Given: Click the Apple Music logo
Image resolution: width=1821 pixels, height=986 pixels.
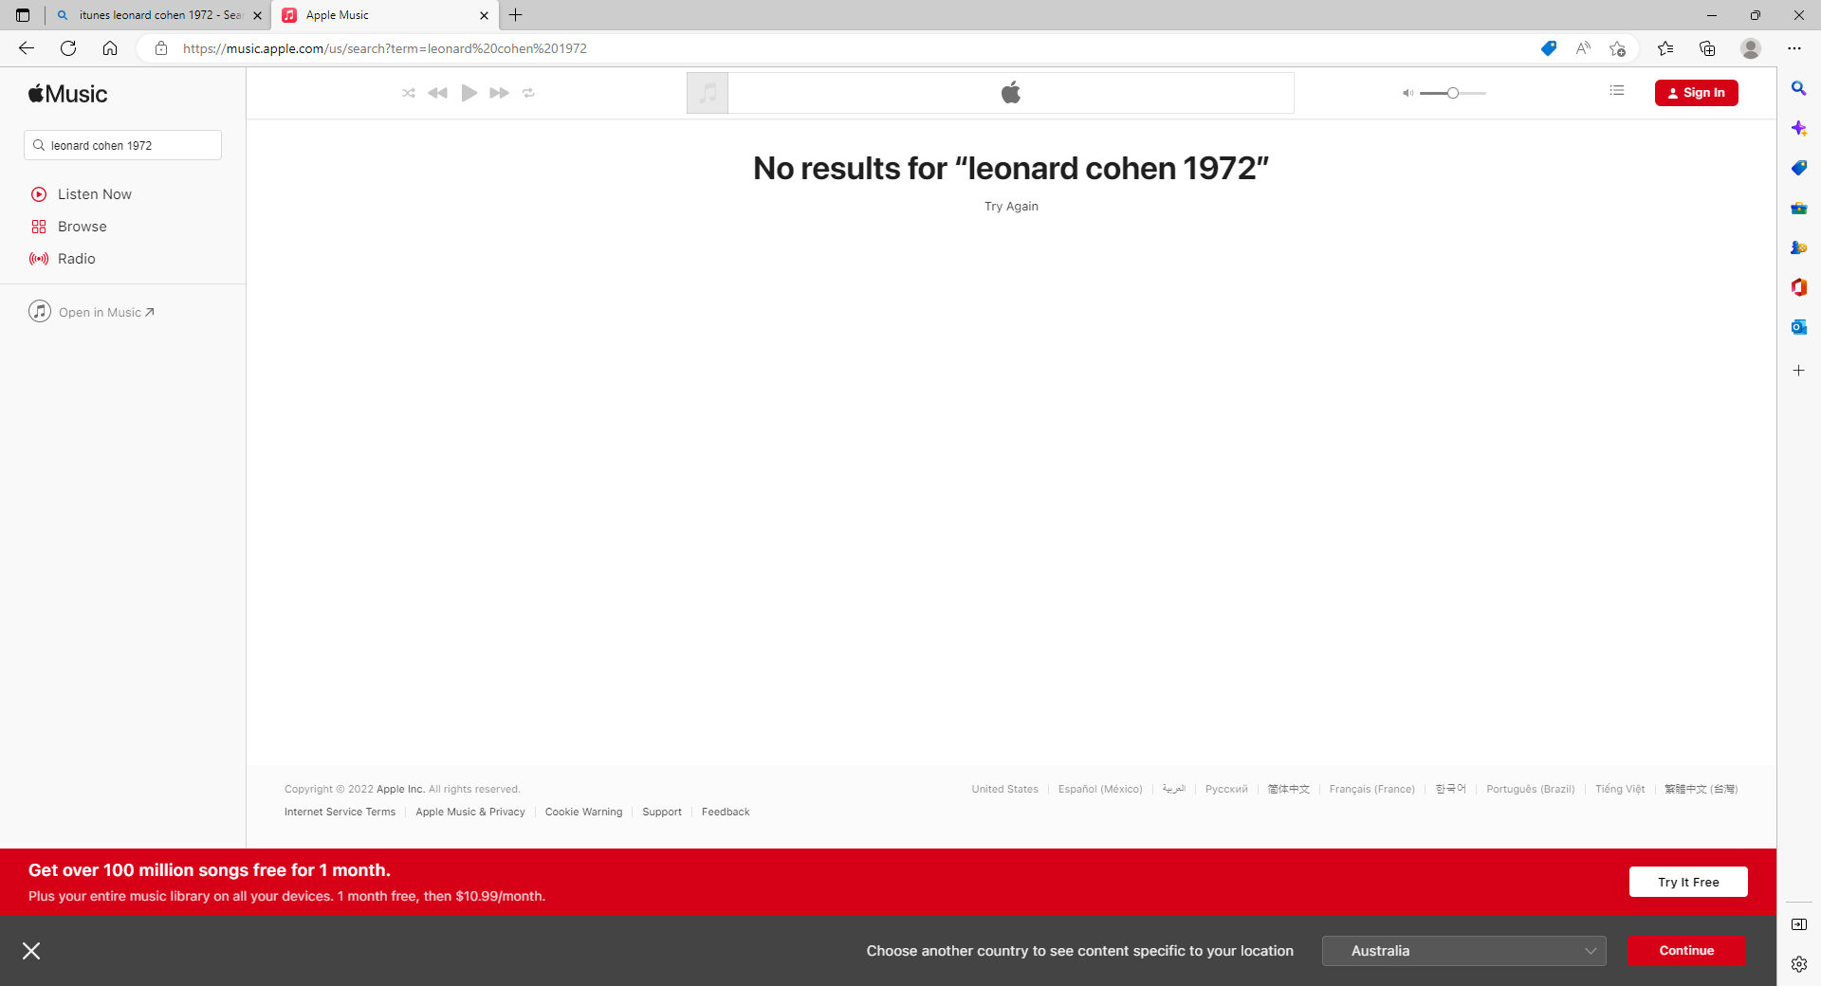Looking at the screenshot, I should (x=67, y=94).
